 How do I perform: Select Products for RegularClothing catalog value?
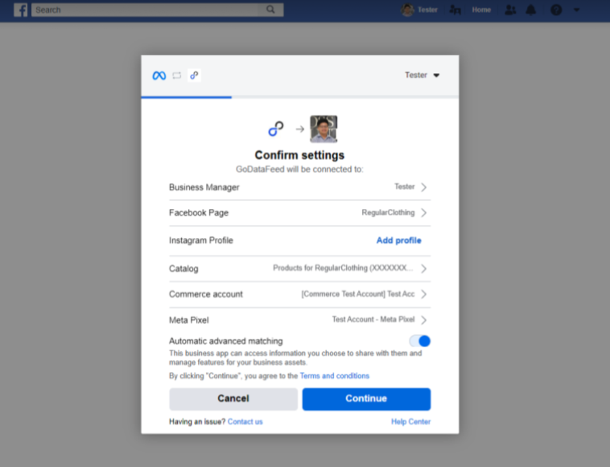343,268
